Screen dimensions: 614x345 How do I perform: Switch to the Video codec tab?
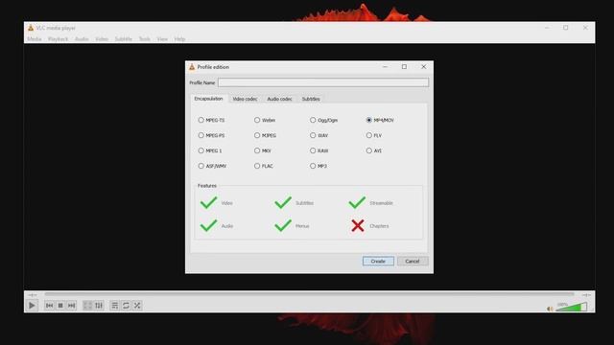[x=246, y=99]
